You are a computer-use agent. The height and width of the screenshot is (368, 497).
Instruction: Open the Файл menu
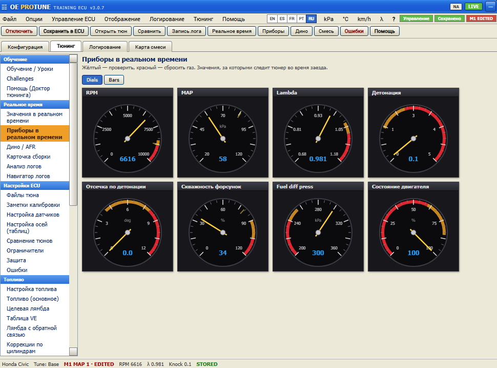[10, 19]
